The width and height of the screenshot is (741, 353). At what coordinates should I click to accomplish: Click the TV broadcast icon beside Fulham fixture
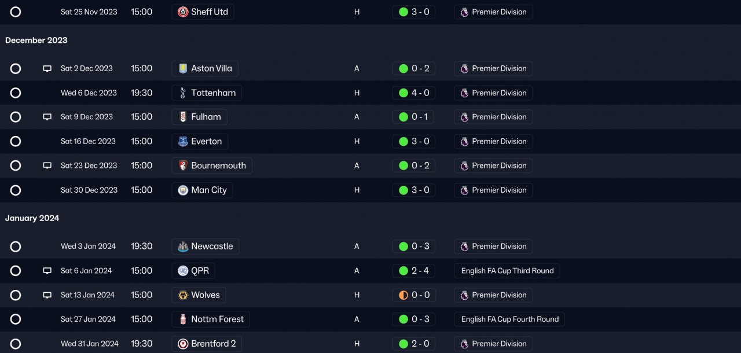pos(47,117)
